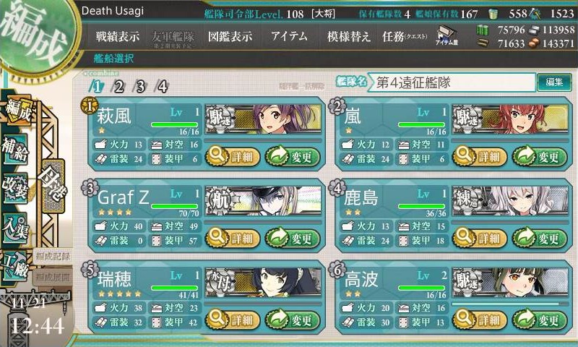Open the 編成記録 formation record tab

(x=53, y=257)
